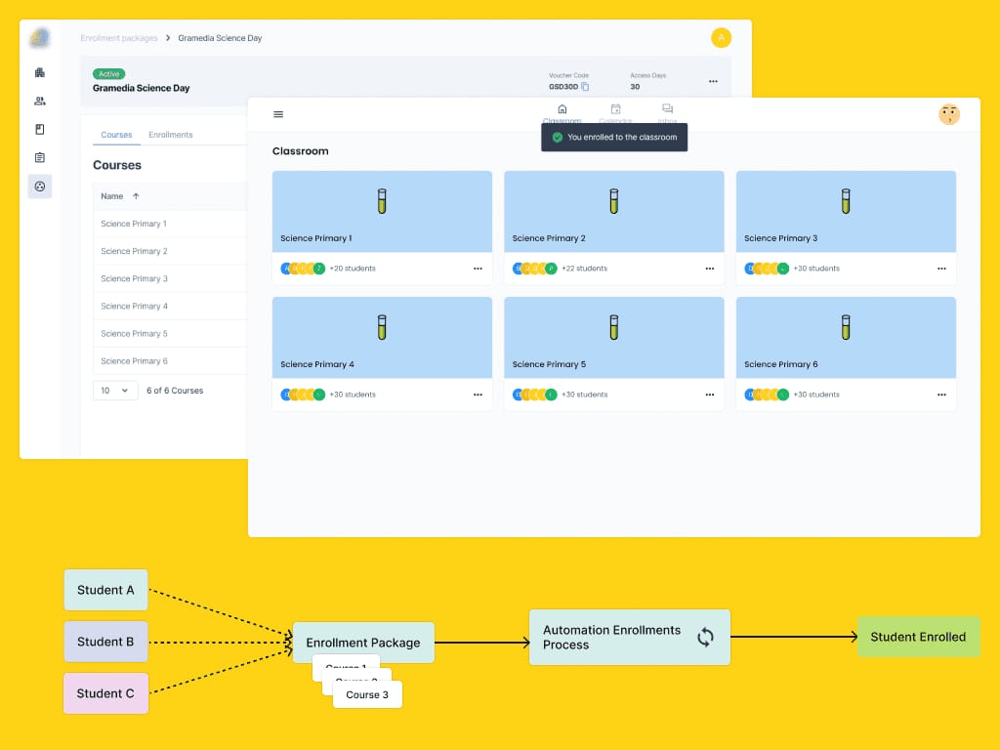Screen dimensions: 1000x750
Task: Open the Inbox chat icon
Action: tap(667, 109)
